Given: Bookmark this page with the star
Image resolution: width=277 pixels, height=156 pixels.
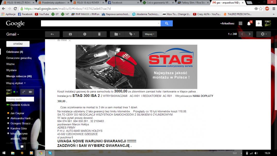Looking at the screenshot, I should point(261,9).
